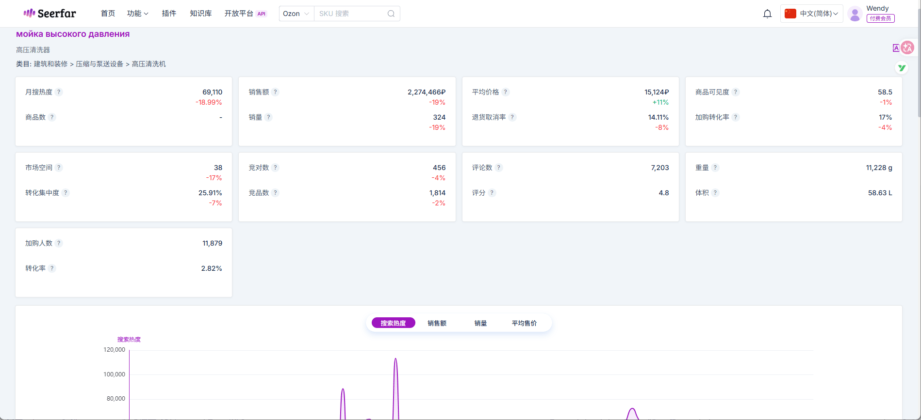Image resolution: width=921 pixels, height=420 pixels.
Task: Open the 中文(简体) language dropdown
Action: [811, 14]
